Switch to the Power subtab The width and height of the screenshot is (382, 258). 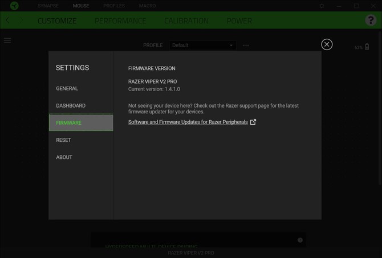pyautogui.click(x=239, y=21)
